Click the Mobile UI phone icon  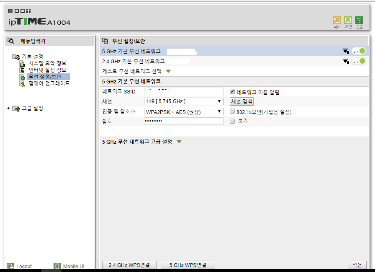[57, 266]
